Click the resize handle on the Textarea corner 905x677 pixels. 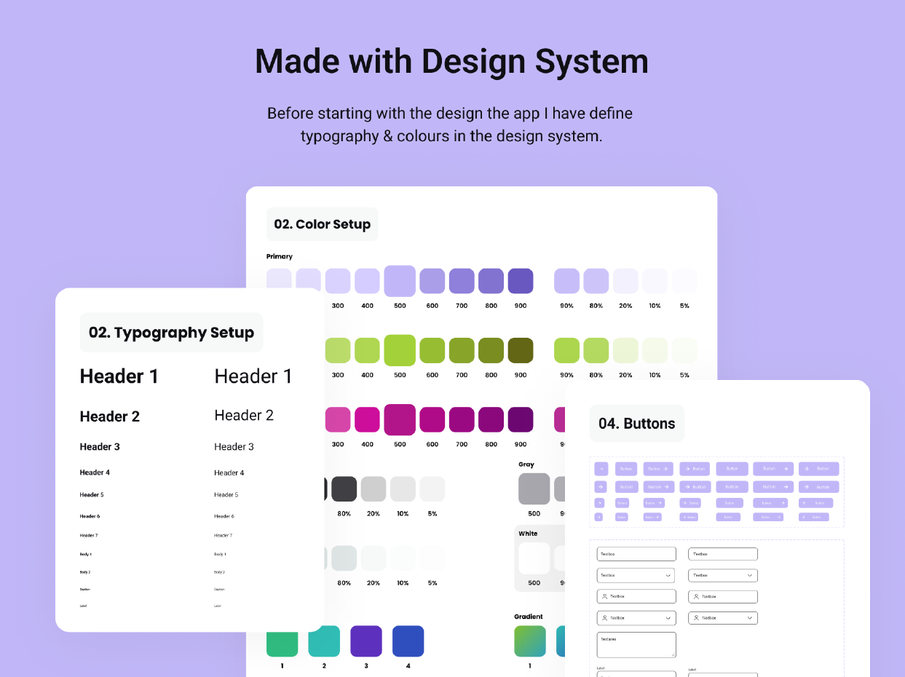click(672, 654)
